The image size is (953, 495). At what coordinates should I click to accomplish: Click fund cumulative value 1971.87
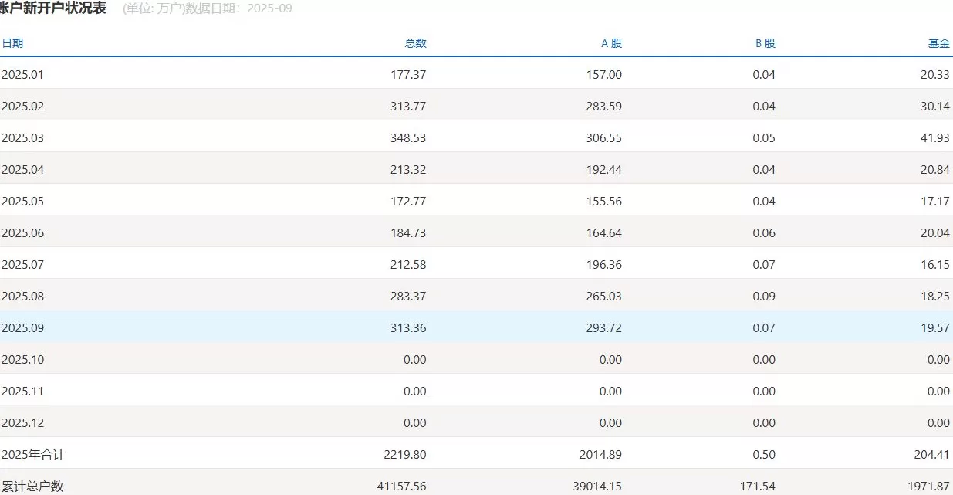click(x=928, y=487)
